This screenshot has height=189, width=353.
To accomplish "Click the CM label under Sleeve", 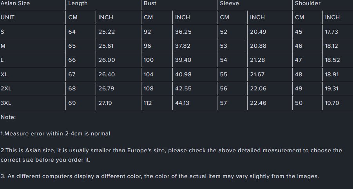I will point(224,17).
